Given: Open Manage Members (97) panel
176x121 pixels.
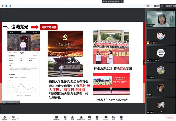Looking at the screenshot, I should 81,117.
